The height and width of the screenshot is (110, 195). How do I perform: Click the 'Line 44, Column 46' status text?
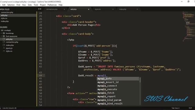pyautogui.click(x=9, y=108)
